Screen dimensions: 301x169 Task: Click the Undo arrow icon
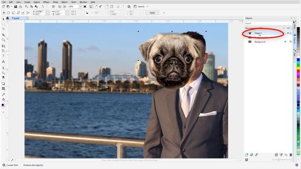coord(42,7)
